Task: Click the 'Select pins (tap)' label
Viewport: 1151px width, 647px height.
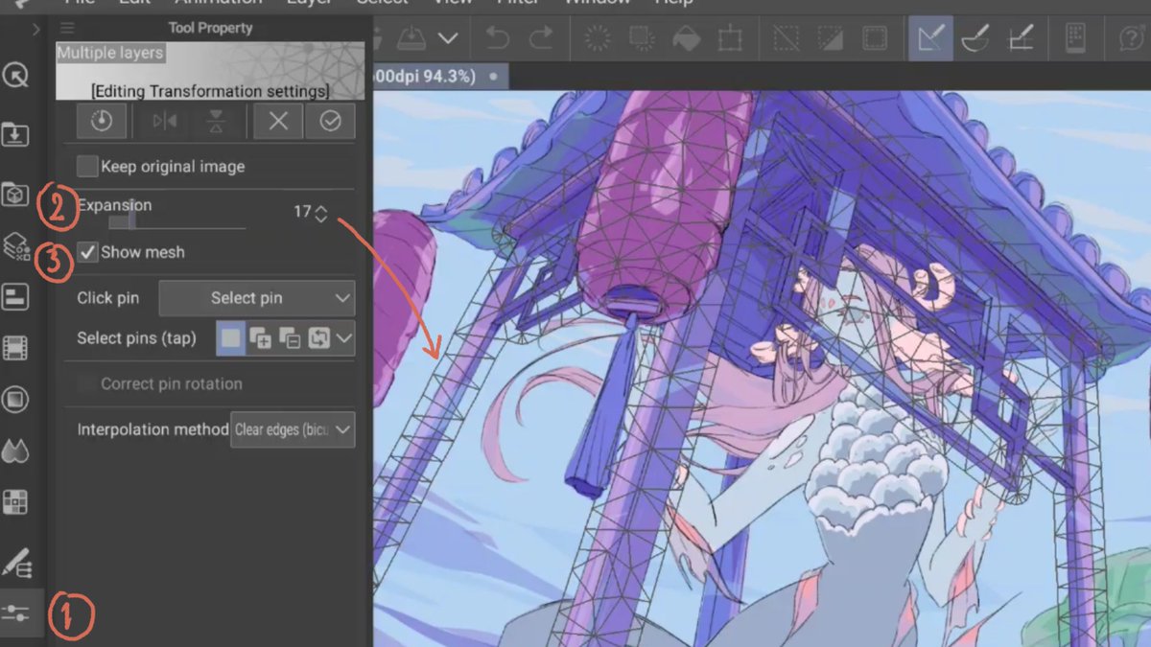Action: coord(136,338)
